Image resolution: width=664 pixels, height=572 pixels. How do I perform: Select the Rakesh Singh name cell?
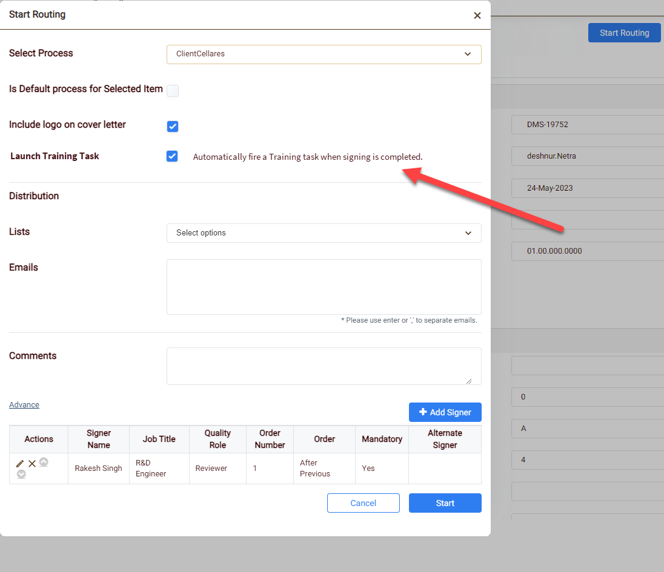click(x=99, y=468)
